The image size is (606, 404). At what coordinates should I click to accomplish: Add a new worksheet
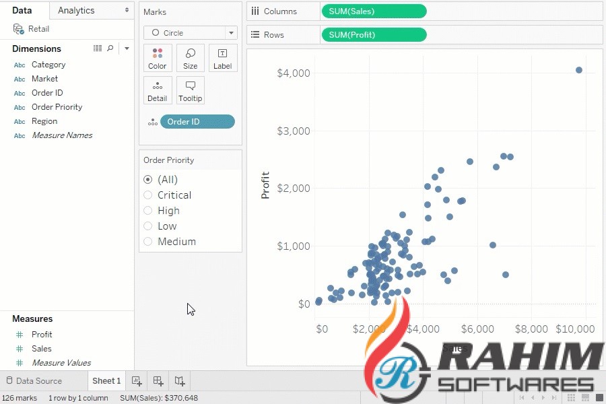137,381
